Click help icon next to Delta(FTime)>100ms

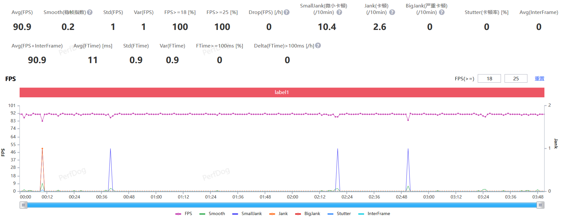tap(318, 46)
